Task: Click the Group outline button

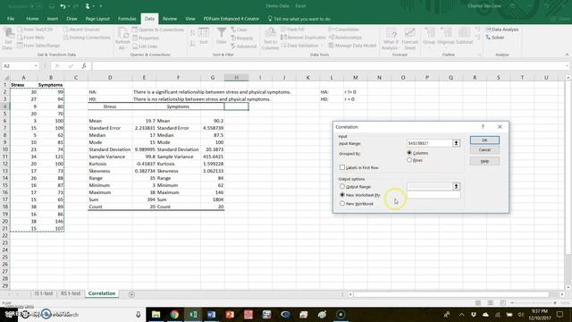Action: click(429, 37)
